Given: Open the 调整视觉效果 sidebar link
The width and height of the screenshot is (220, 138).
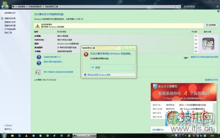Looking at the screenshot, I should (10, 18).
